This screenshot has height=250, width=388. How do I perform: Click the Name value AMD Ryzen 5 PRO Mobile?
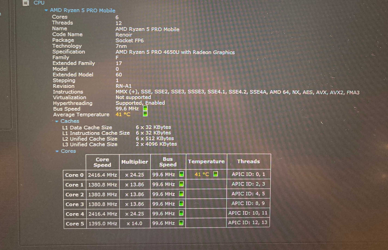pyautogui.click(x=147, y=29)
